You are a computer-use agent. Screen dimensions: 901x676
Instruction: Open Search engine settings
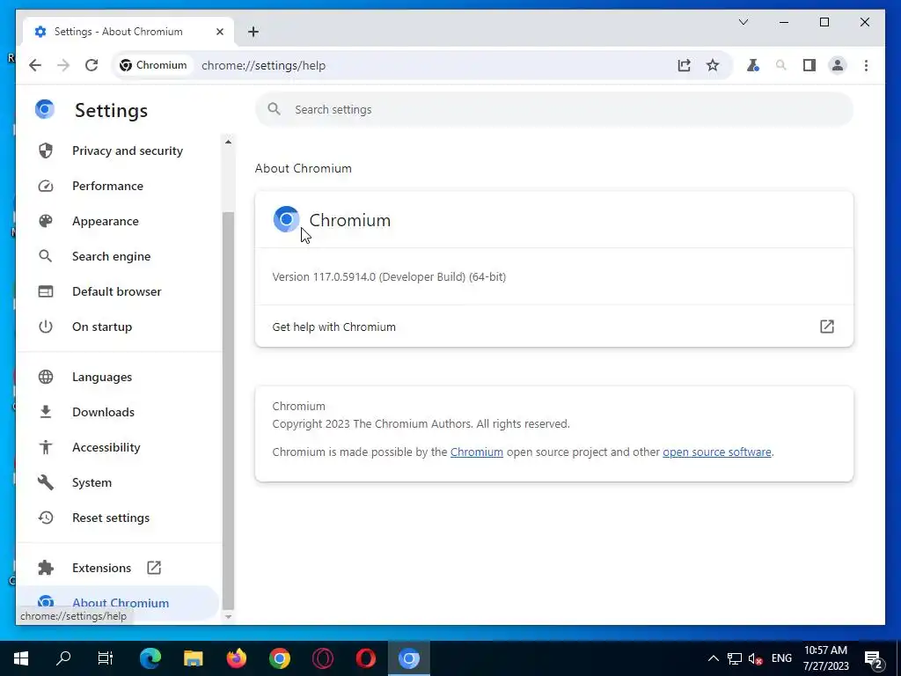tap(119, 256)
